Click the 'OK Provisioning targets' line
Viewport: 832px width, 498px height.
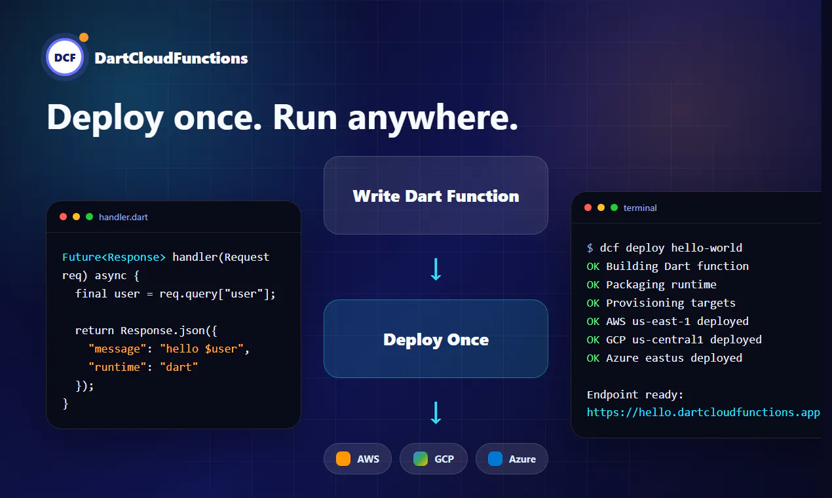(662, 303)
